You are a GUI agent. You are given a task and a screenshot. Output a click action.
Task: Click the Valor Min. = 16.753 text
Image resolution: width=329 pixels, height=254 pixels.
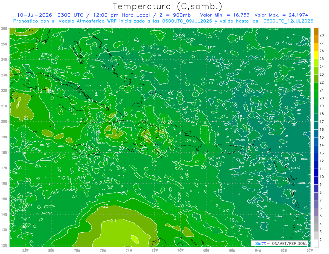225,15
